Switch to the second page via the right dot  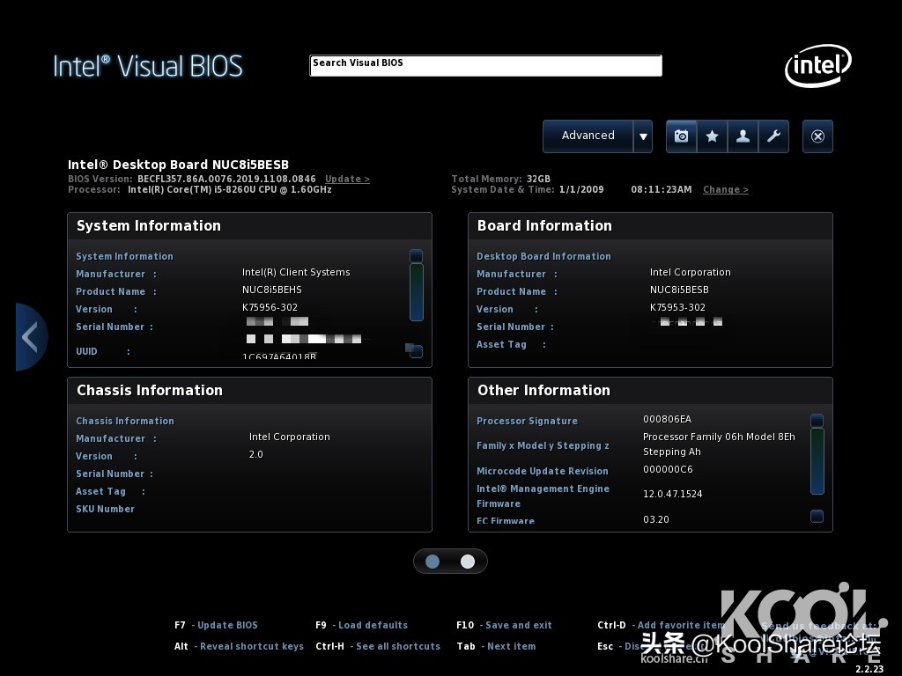pyautogui.click(x=468, y=561)
